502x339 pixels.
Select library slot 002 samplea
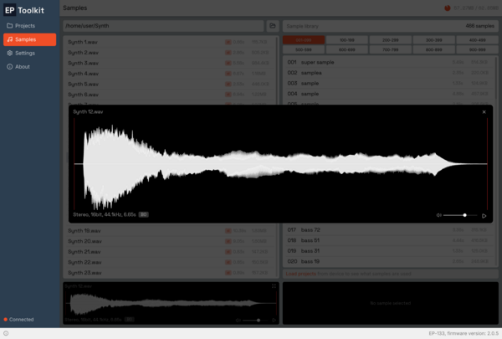389,73
